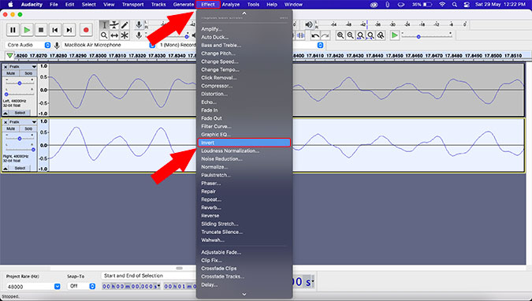Click the playback meter speaker icon
The width and height of the screenshot is (532, 301).
tap(308, 24)
